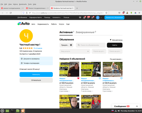Open the green download arrow extension

pyautogui.click(x=131, y=13)
